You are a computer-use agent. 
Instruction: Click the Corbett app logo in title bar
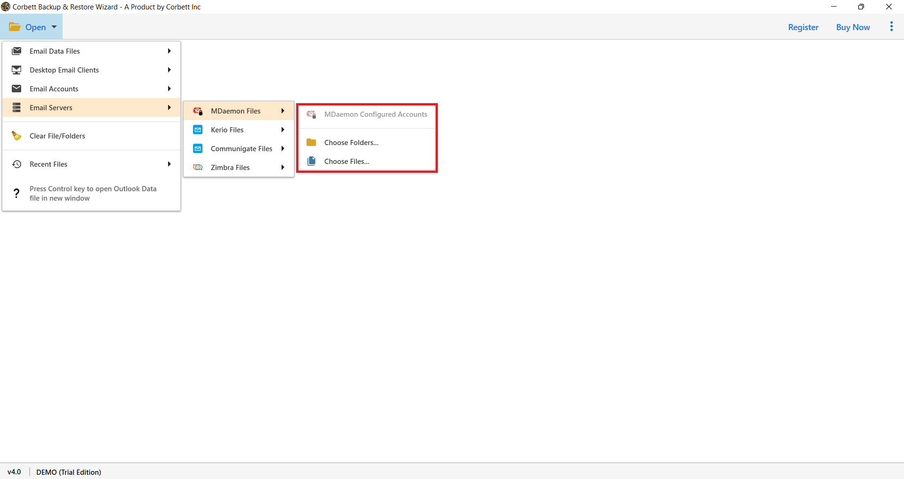click(x=6, y=7)
